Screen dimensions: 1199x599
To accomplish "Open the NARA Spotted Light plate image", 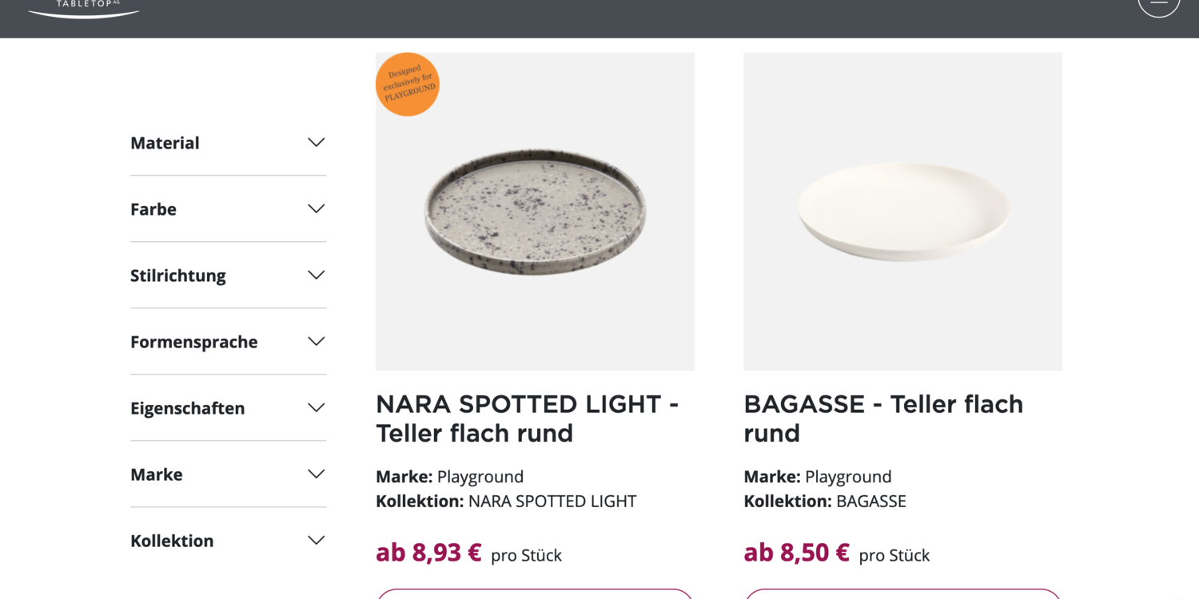I will 535,212.
